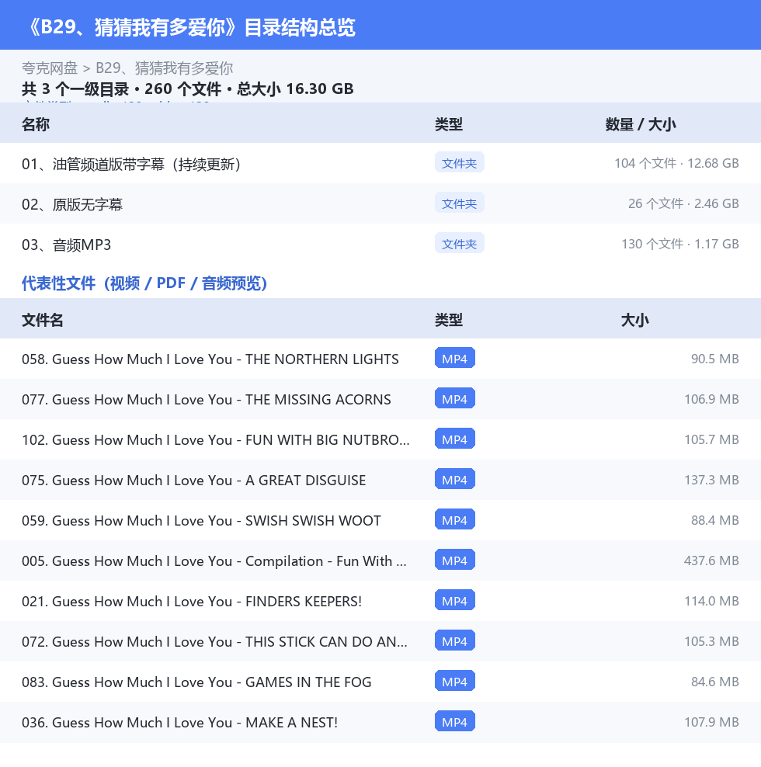Screen dimensions: 761x767
Task: Click the MP4 badge for GAMES IN THE FOG
Action: click(454, 681)
